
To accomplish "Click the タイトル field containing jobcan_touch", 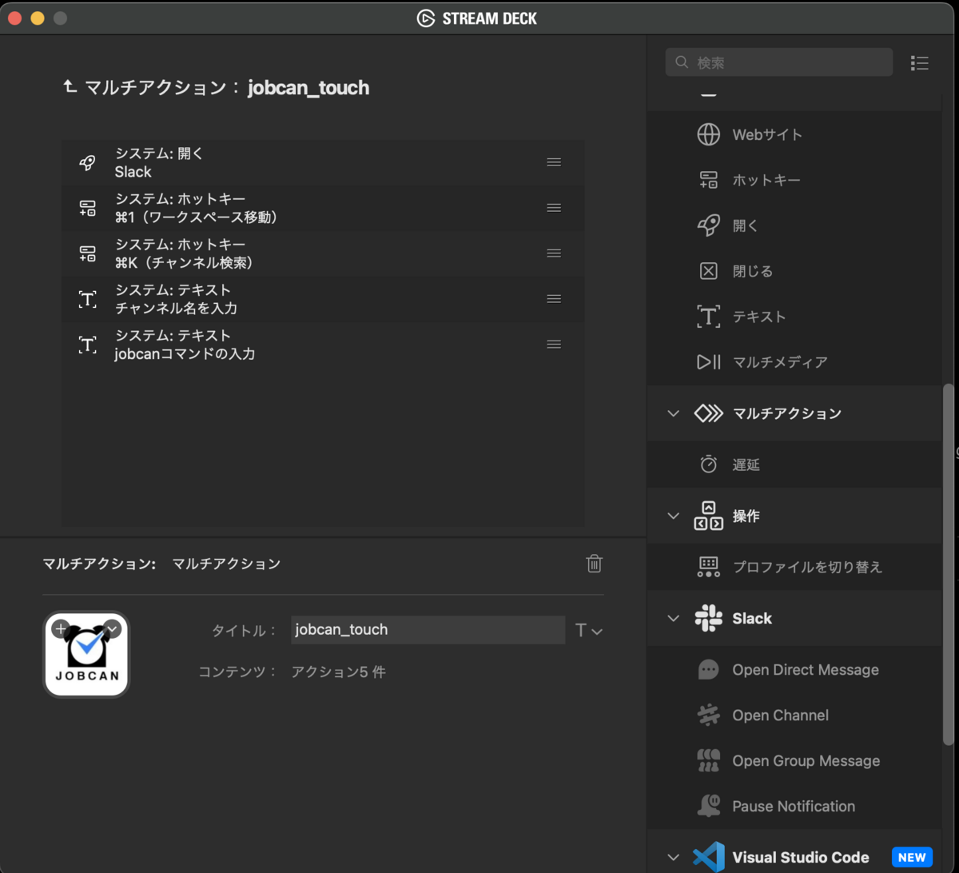I will [x=428, y=630].
